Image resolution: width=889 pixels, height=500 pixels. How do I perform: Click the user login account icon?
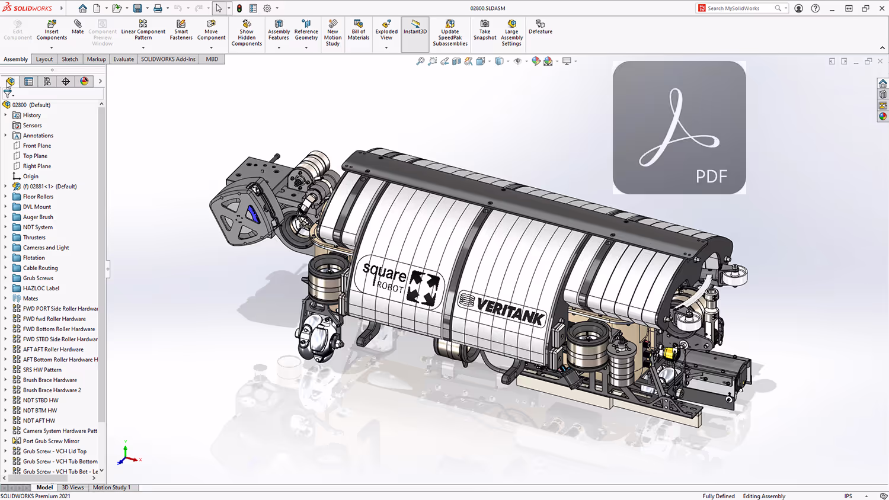pos(799,8)
